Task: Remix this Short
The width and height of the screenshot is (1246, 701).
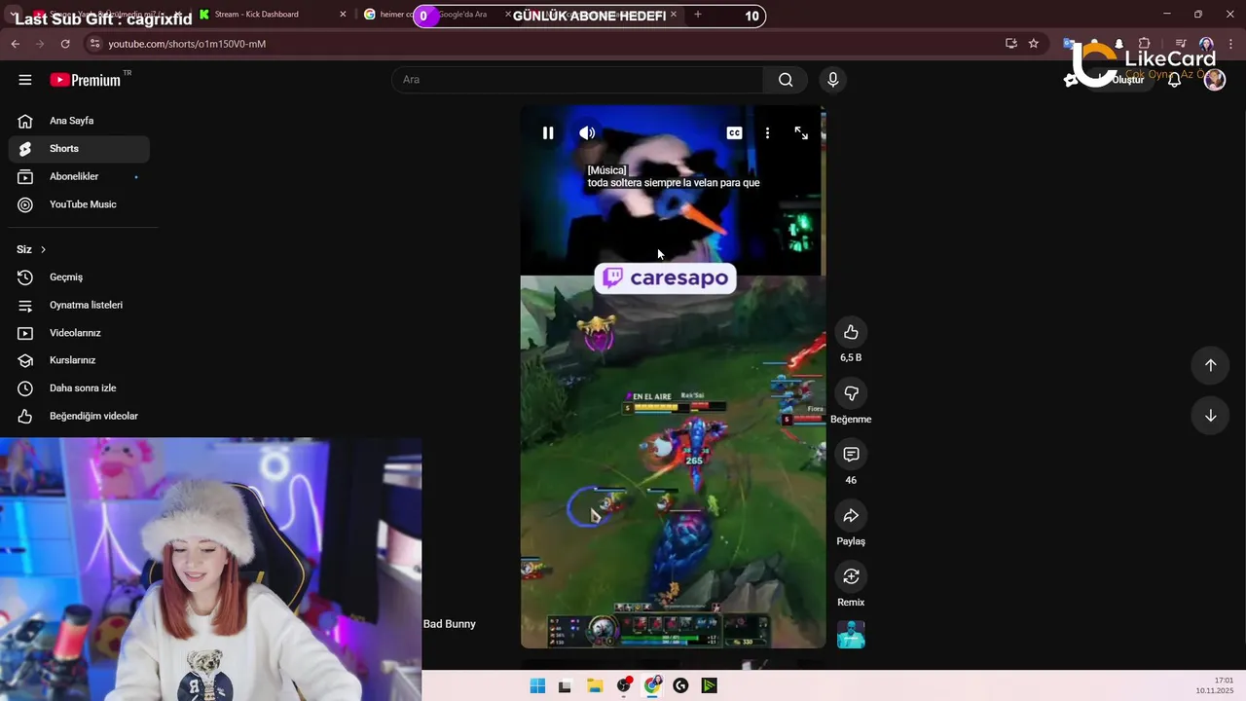Action: tap(851, 576)
